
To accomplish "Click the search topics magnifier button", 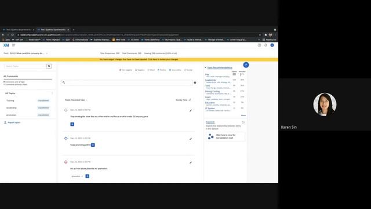I will pos(49,66).
